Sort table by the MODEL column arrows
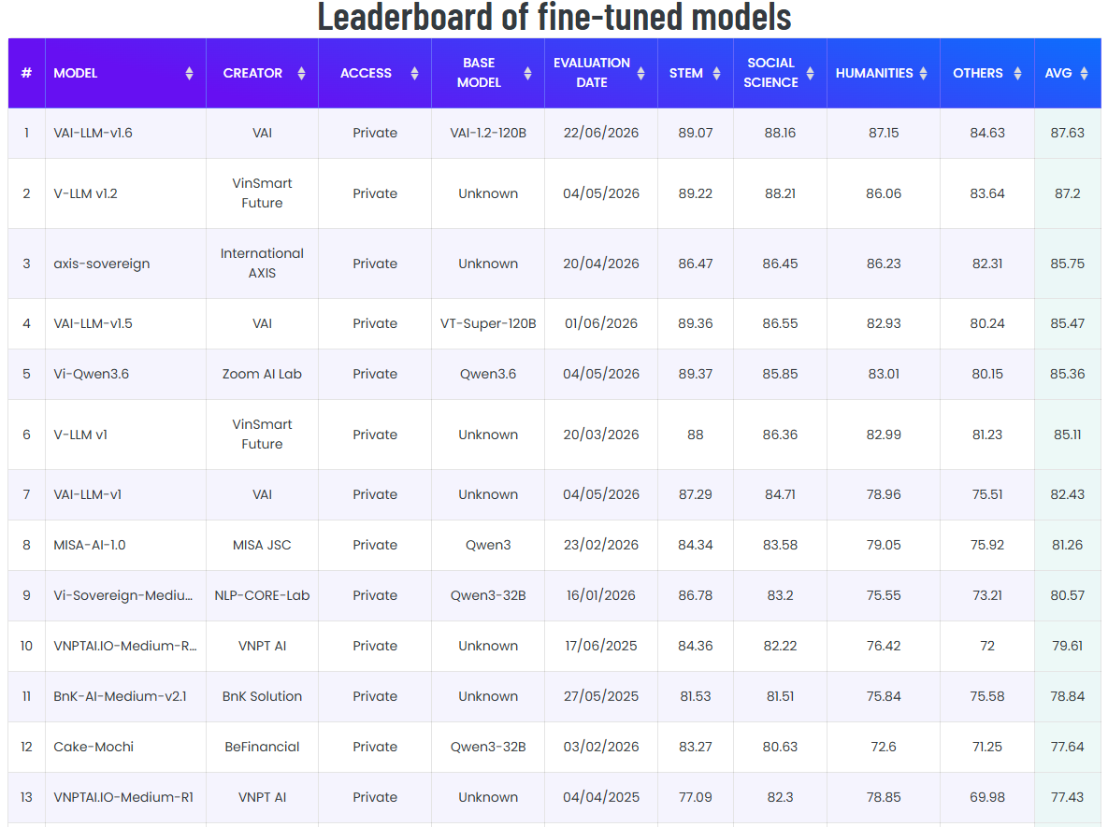Image resolution: width=1108 pixels, height=827 pixels. point(190,74)
